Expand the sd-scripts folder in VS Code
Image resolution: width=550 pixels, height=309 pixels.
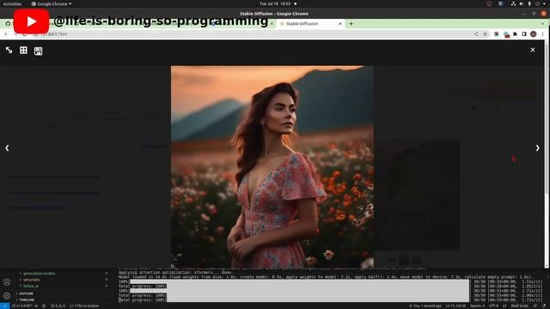pos(32,280)
